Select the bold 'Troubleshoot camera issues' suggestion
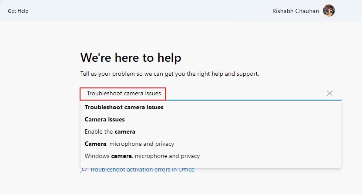The image size is (362, 195). pos(124,107)
